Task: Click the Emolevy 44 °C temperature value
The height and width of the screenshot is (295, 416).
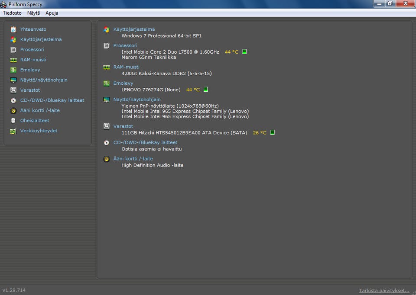Action: click(x=193, y=90)
